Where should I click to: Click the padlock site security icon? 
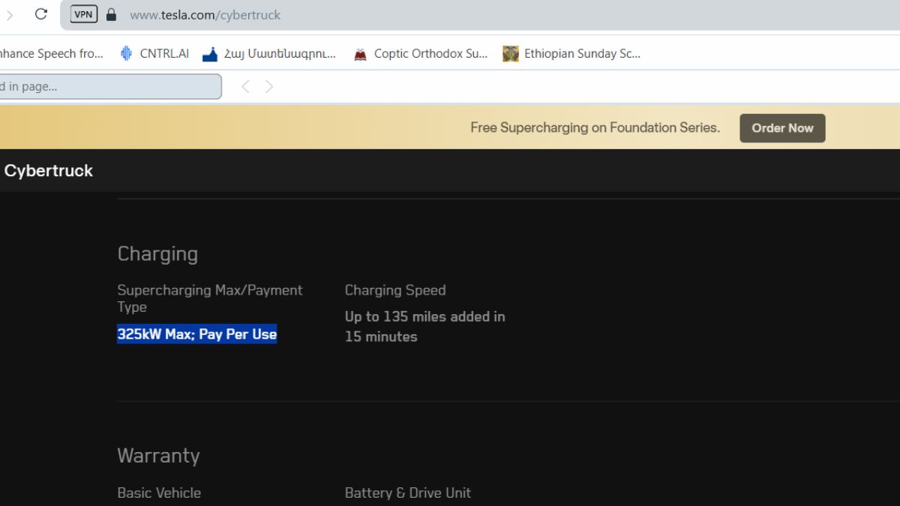point(112,14)
